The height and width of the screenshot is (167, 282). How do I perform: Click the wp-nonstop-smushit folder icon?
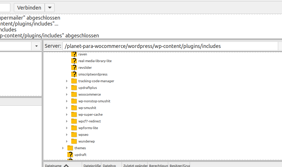(x=74, y=101)
